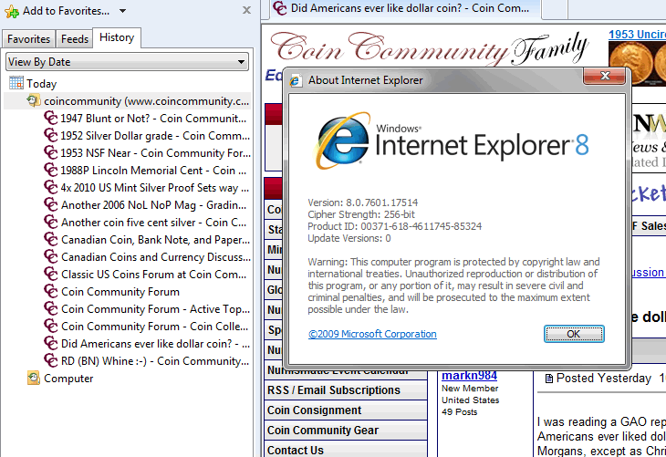Open the Add to Favorites dropdown arrow
Image resolution: width=666 pixels, height=457 pixels.
[x=122, y=11]
